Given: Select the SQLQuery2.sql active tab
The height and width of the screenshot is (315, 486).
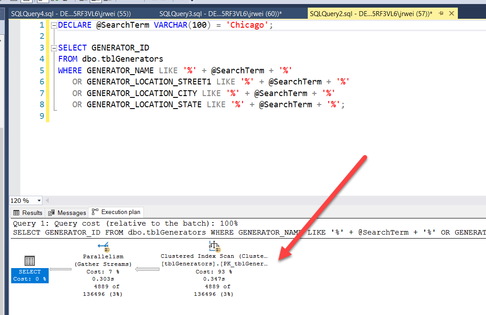Looking at the screenshot, I should (371, 14).
